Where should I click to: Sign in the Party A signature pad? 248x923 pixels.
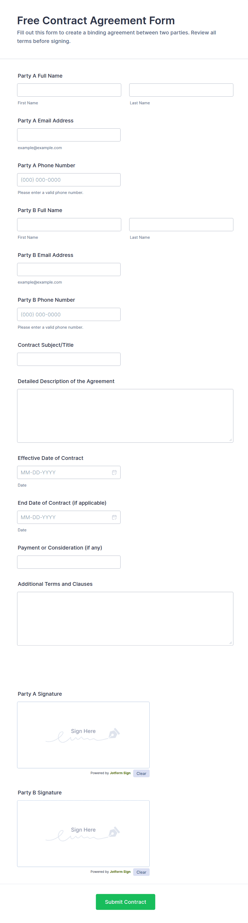coord(83,734)
